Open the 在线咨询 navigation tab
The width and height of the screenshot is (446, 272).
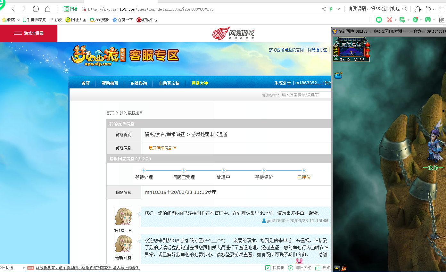tap(138, 83)
